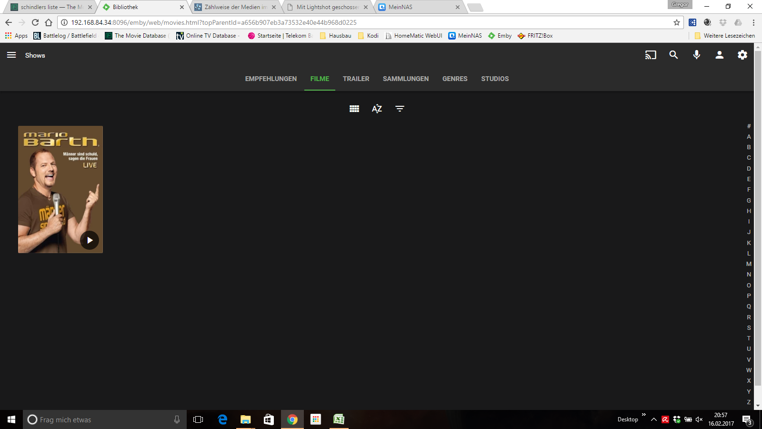The width and height of the screenshot is (762, 429).
Task: Click the Cortana search box
Action: 105,419
